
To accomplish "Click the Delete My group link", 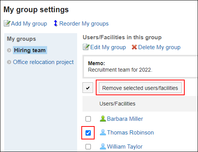I will click(159, 47).
